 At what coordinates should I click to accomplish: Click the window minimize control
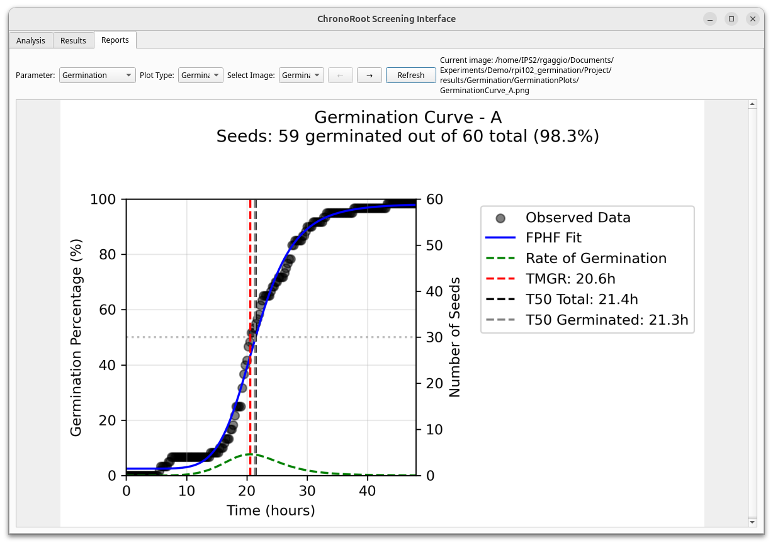pyautogui.click(x=709, y=19)
